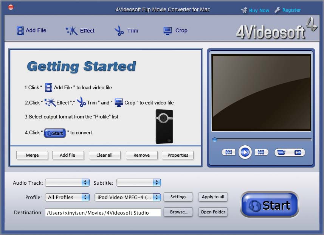Select the Crop tool

pos(175,30)
